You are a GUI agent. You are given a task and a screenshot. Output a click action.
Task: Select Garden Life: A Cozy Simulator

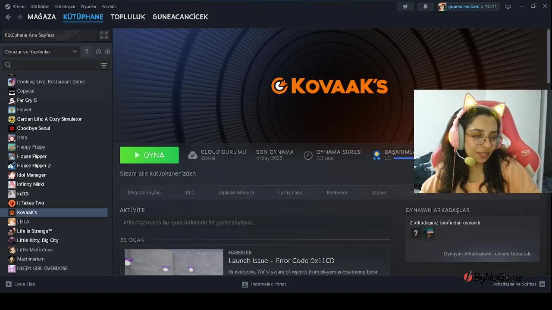(x=49, y=119)
